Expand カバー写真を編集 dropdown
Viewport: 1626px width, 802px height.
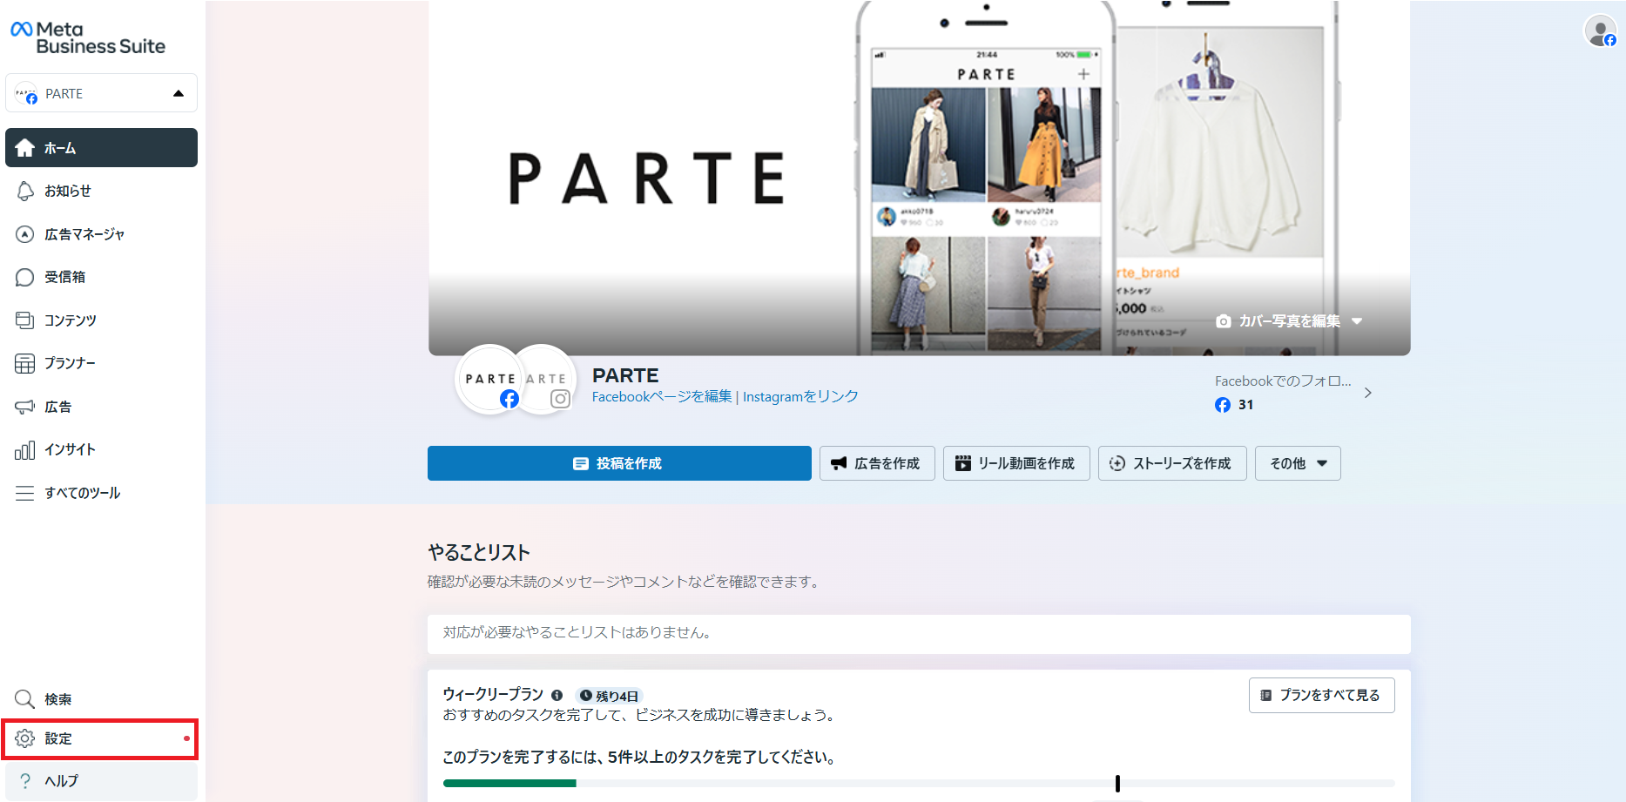(x=1356, y=321)
